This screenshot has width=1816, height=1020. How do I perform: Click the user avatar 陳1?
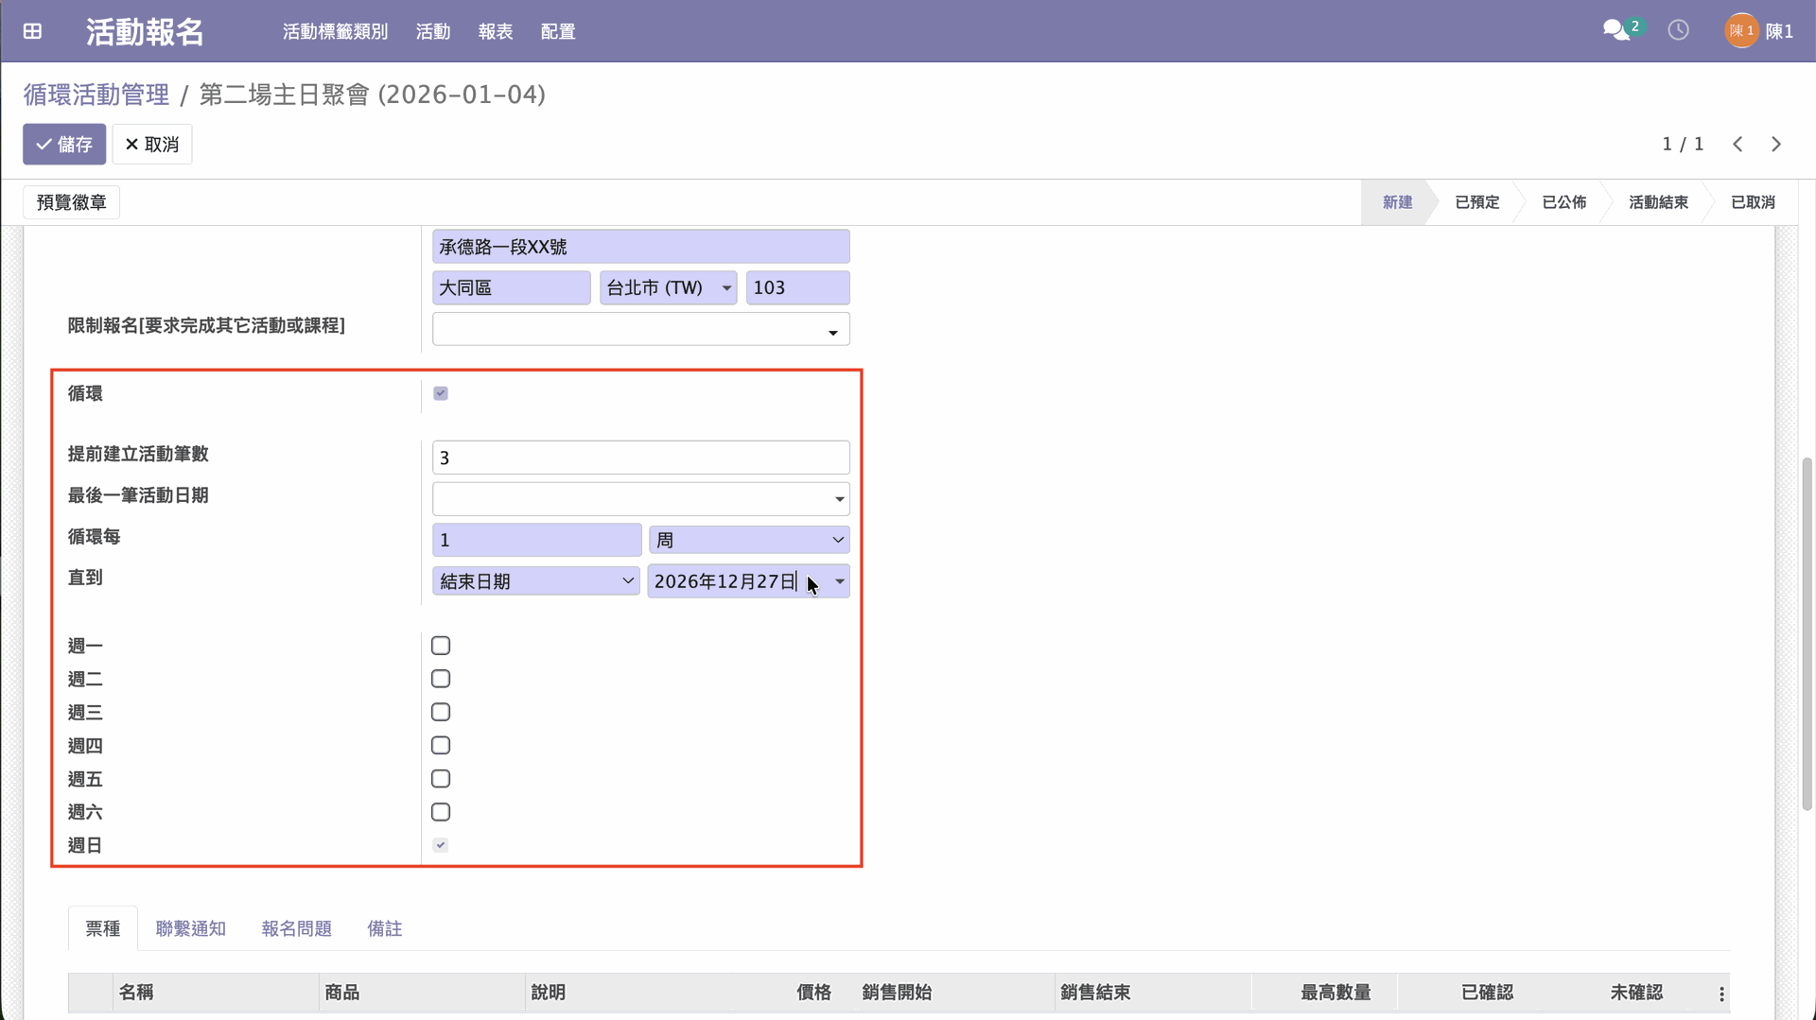(x=1741, y=31)
